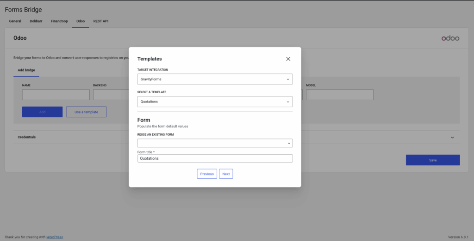
Task: Click the Name input field
Action: pos(56,95)
